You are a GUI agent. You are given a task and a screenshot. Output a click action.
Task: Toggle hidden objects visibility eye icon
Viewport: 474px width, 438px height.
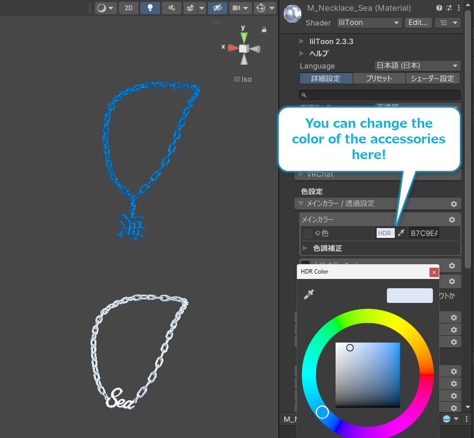coord(218,8)
